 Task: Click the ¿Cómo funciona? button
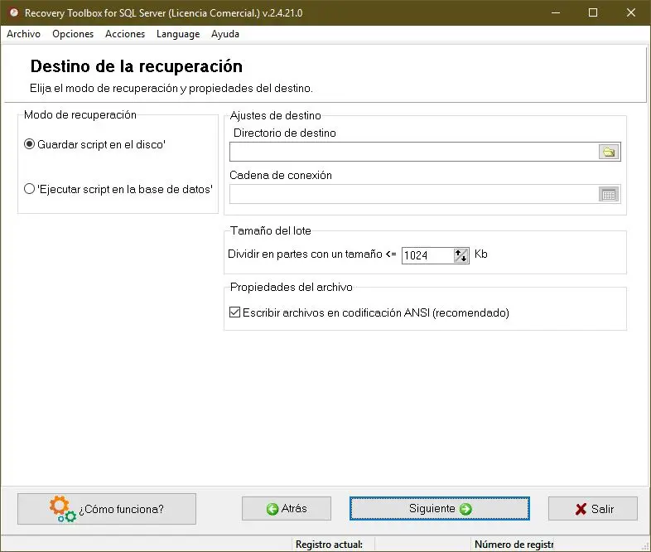pyautogui.click(x=107, y=509)
